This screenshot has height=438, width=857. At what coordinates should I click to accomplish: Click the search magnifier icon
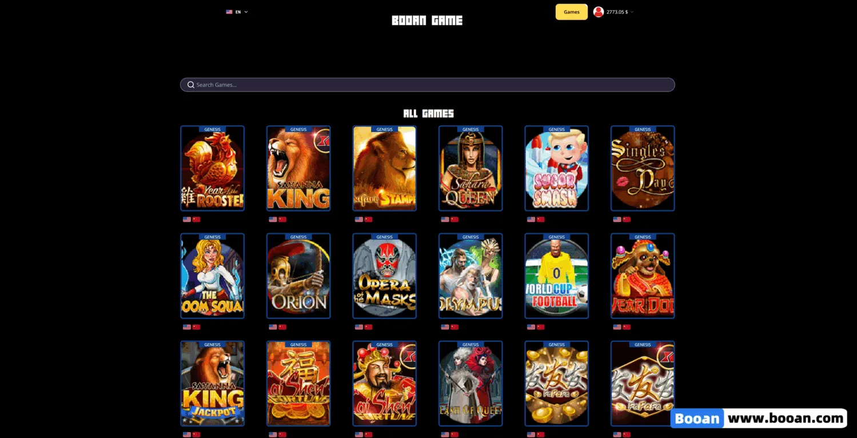[x=191, y=85]
